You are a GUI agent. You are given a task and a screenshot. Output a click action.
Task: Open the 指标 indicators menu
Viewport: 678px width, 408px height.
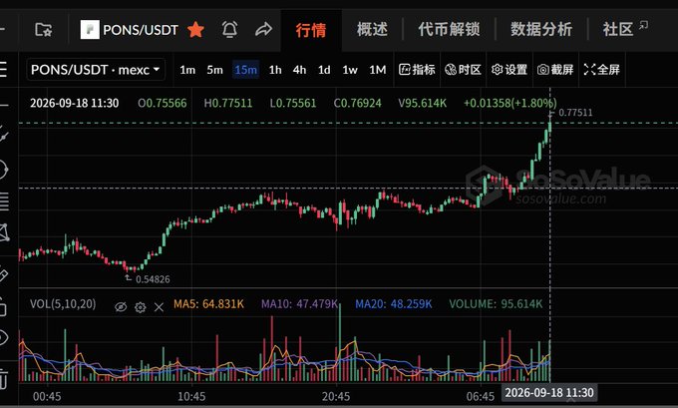coord(417,70)
